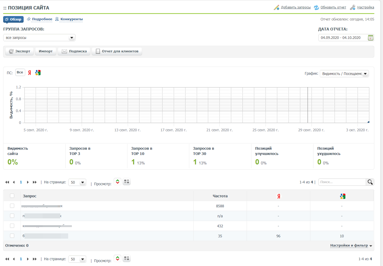Screen dimensions: 383x266
Task: Click the 'Обновить отчет' link
Action: 333,7
